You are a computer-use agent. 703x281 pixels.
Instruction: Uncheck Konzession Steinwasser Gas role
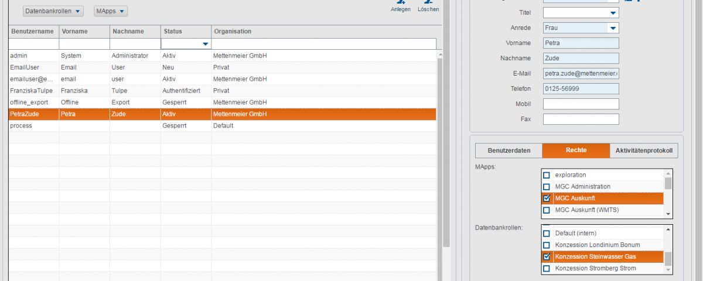547,256
